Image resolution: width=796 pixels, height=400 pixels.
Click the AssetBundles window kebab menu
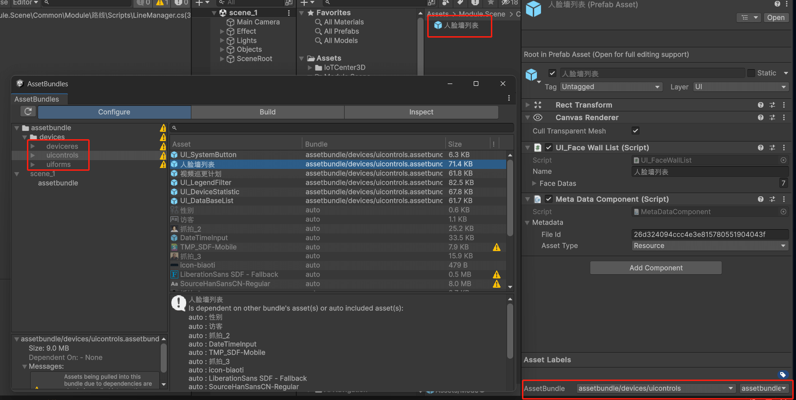[509, 98]
